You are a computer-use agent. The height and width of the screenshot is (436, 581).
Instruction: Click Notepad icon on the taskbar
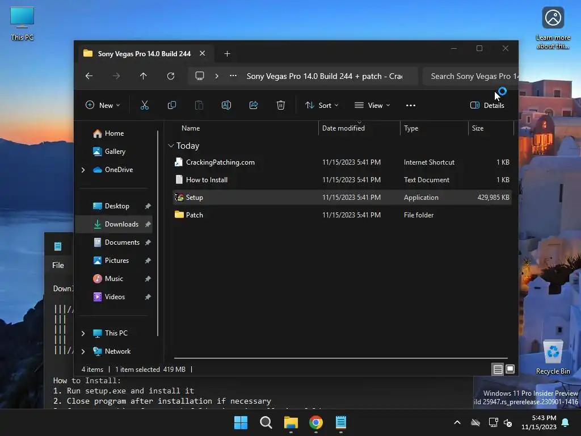click(x=341, y=422)
